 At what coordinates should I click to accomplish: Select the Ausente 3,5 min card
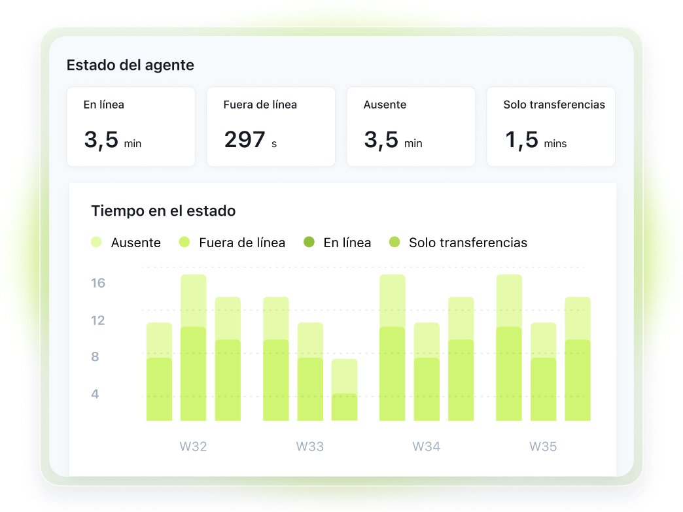point(410,127)
